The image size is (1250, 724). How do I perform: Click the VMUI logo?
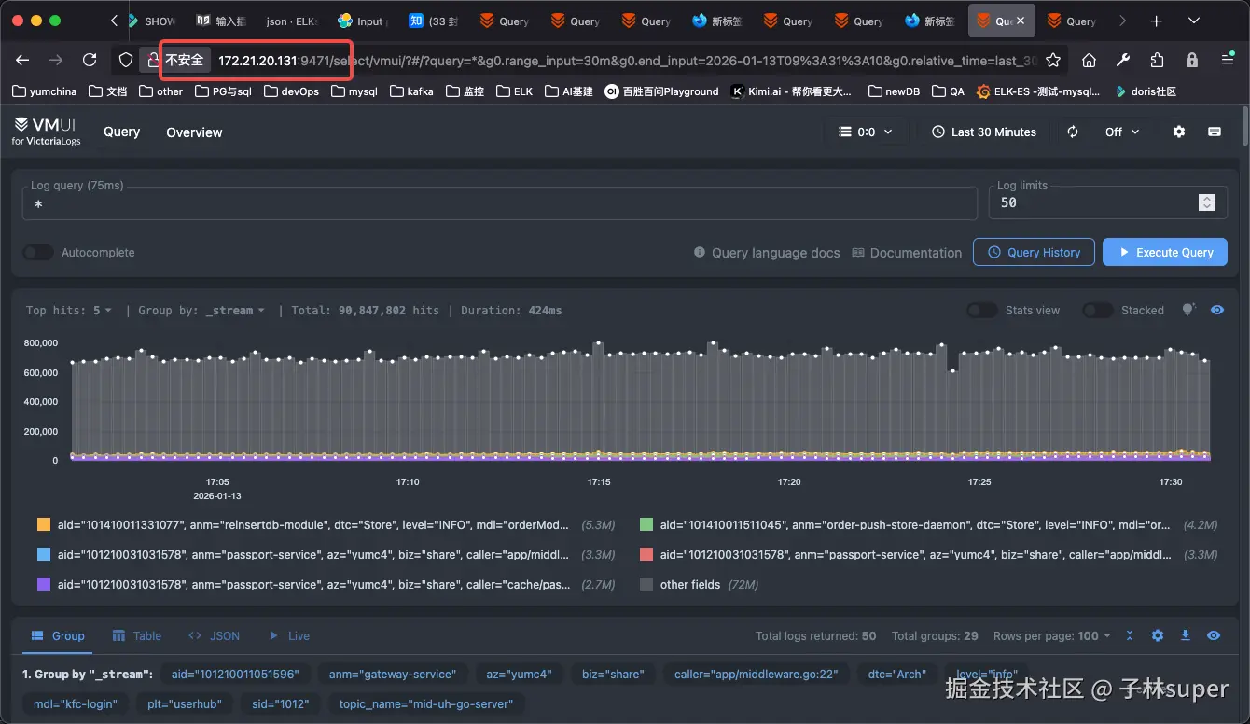click(47, 132)
